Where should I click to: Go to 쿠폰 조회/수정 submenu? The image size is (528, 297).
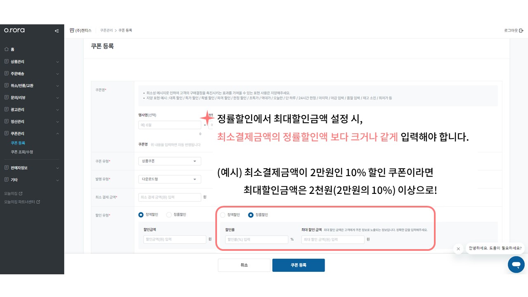pyautogui.click(x=22, y=152)
